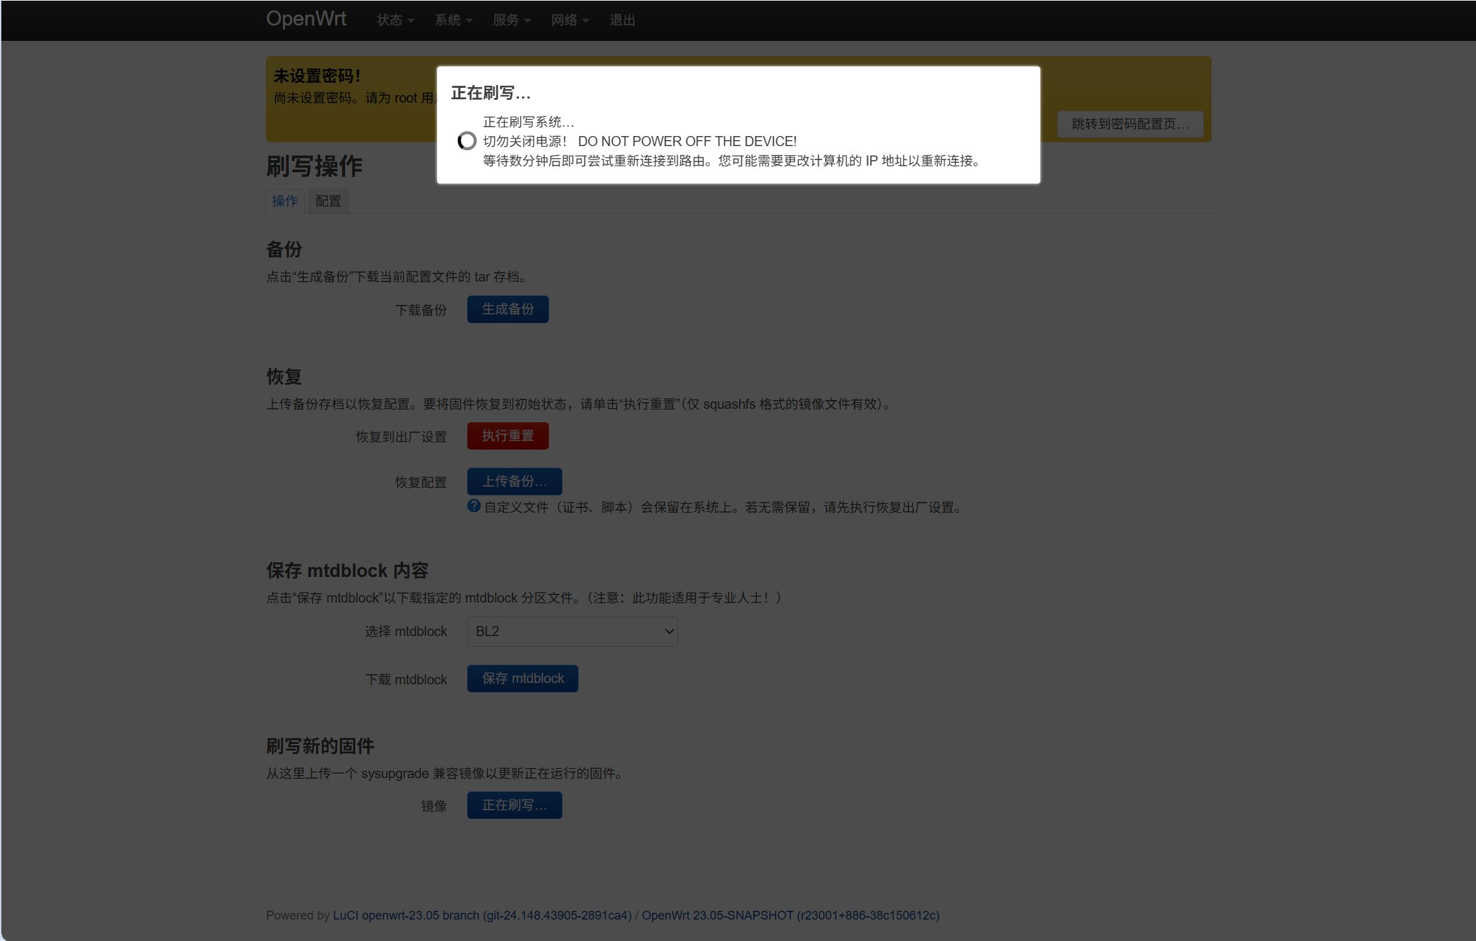Switch to the 配置 tab
The height and width of the screenshot is (941, 1476).
[x=328, y=201]
